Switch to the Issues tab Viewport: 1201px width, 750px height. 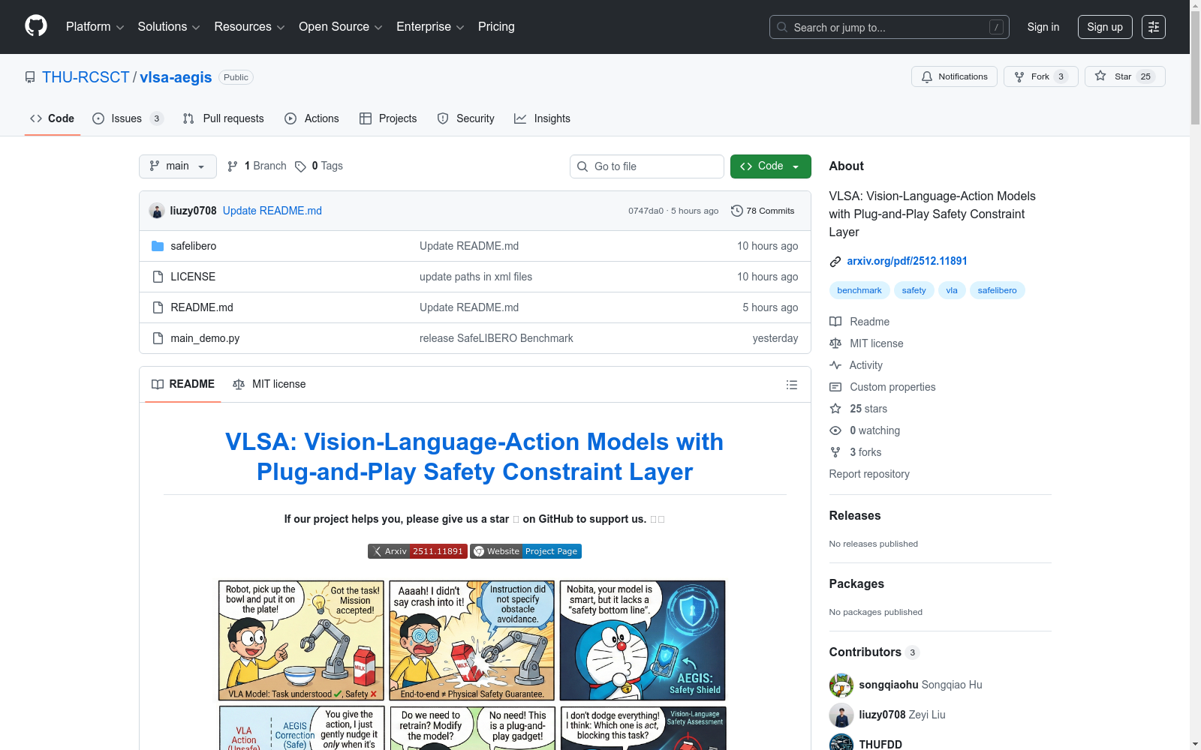[128, 118]
